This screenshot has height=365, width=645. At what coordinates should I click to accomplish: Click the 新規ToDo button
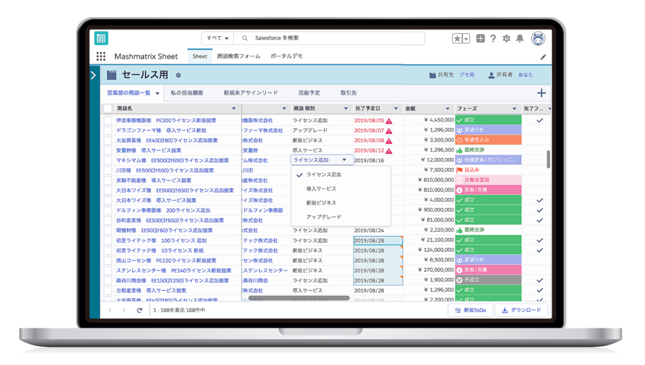point(470,310)
